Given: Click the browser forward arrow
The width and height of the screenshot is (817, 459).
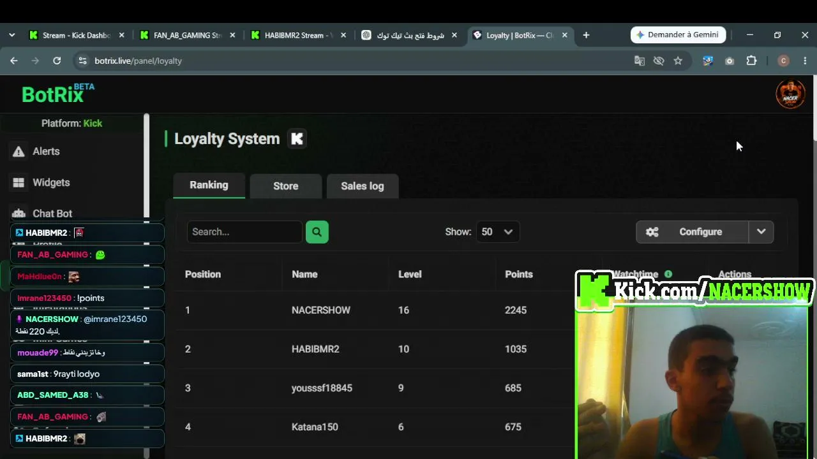Looking at the screenshot, I should [x=35, y=61].
